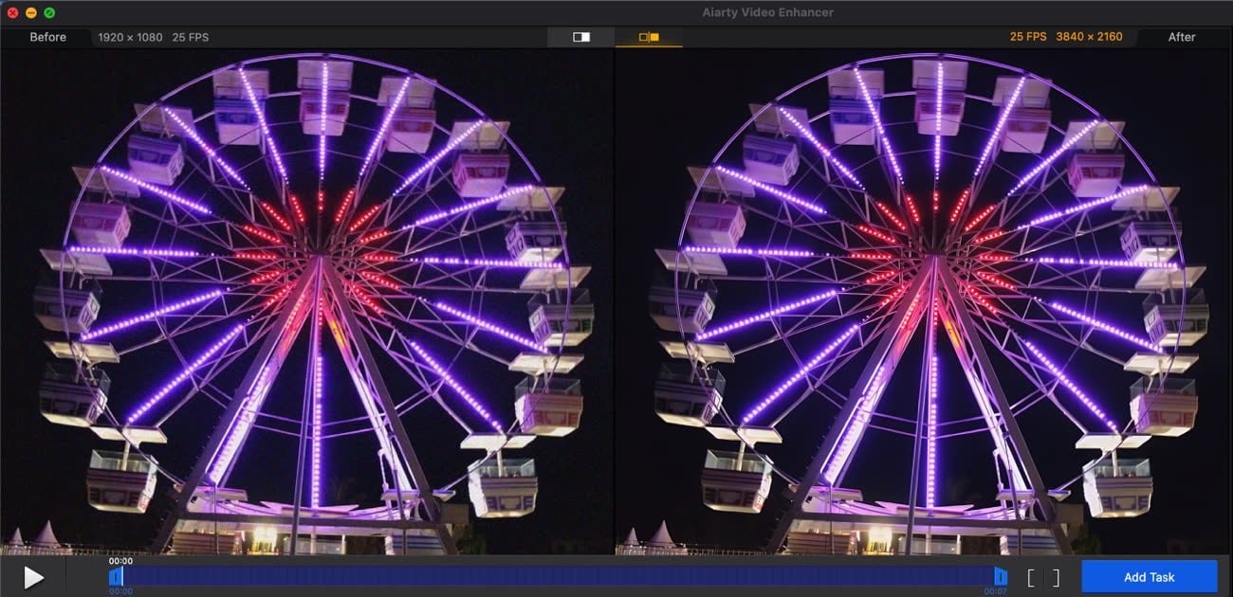Click the Add Task button
Viewport: 1233px width, 597px height.
pos(1149,576)
